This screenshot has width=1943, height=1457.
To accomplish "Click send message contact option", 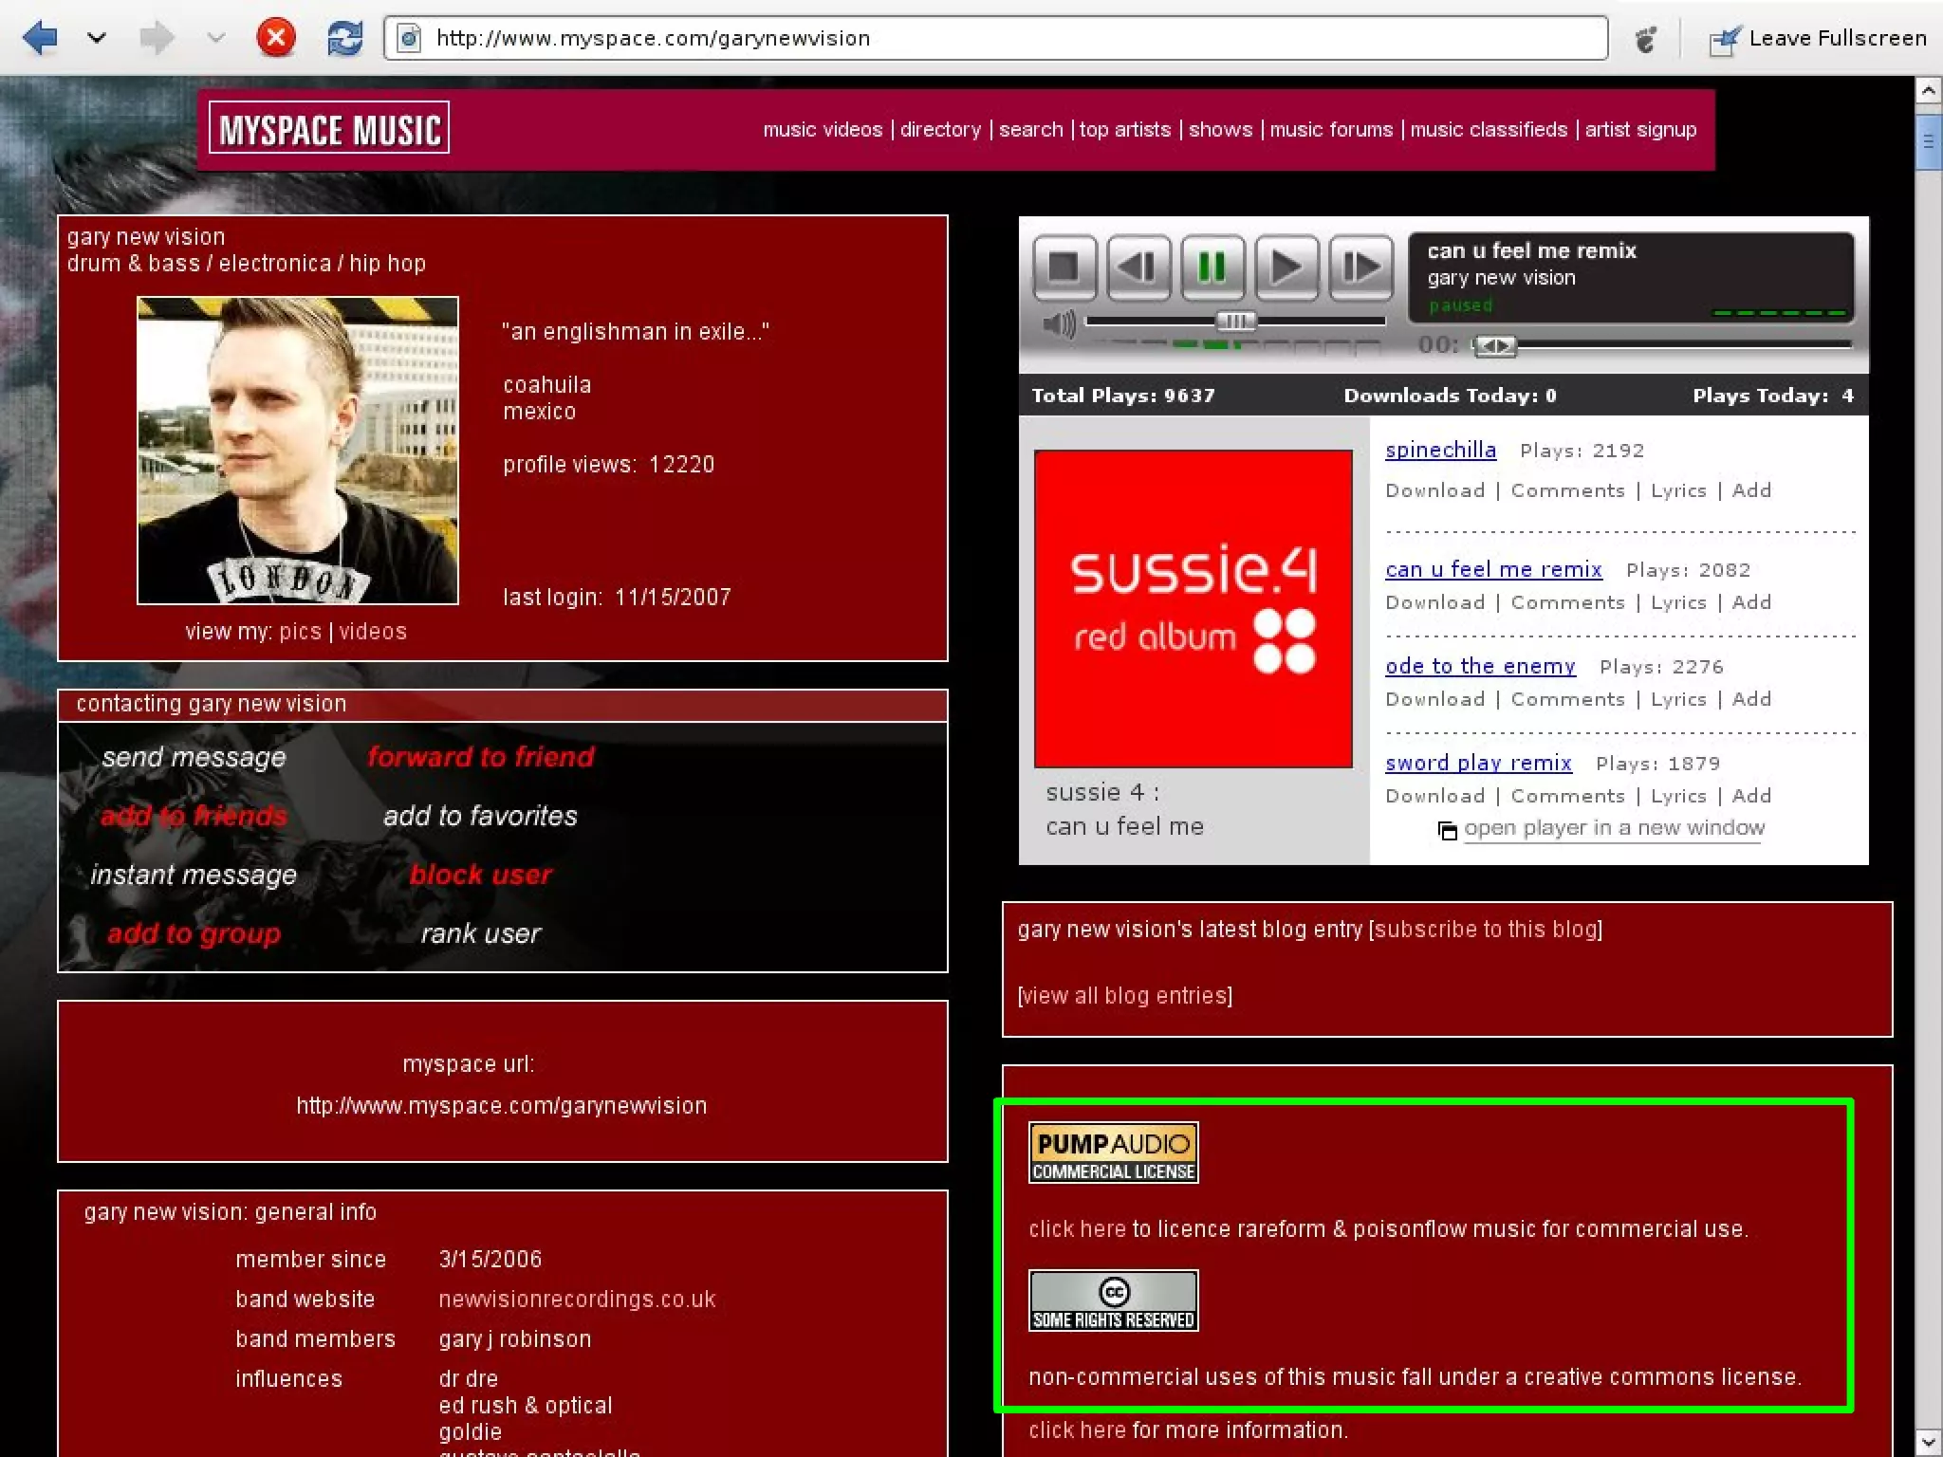I will tap(194, 757).
